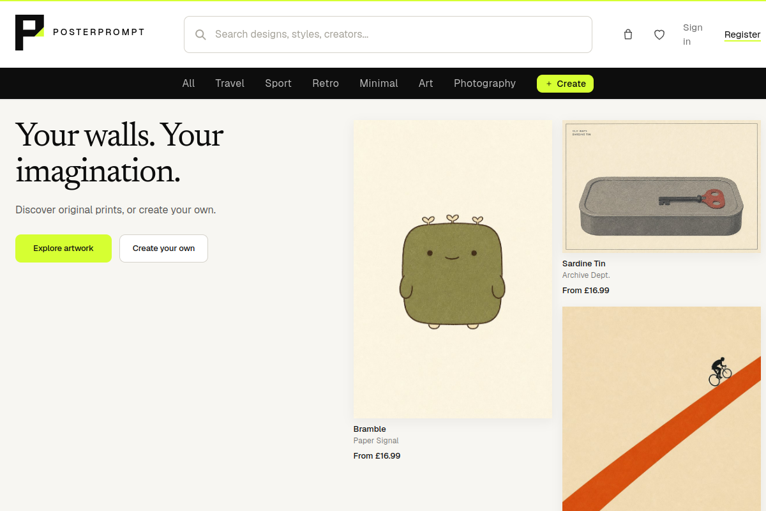The width and height of the screenshot is (766, 511).
Task: Open the Bramble poster thumbnail
Action: (453, 269)
